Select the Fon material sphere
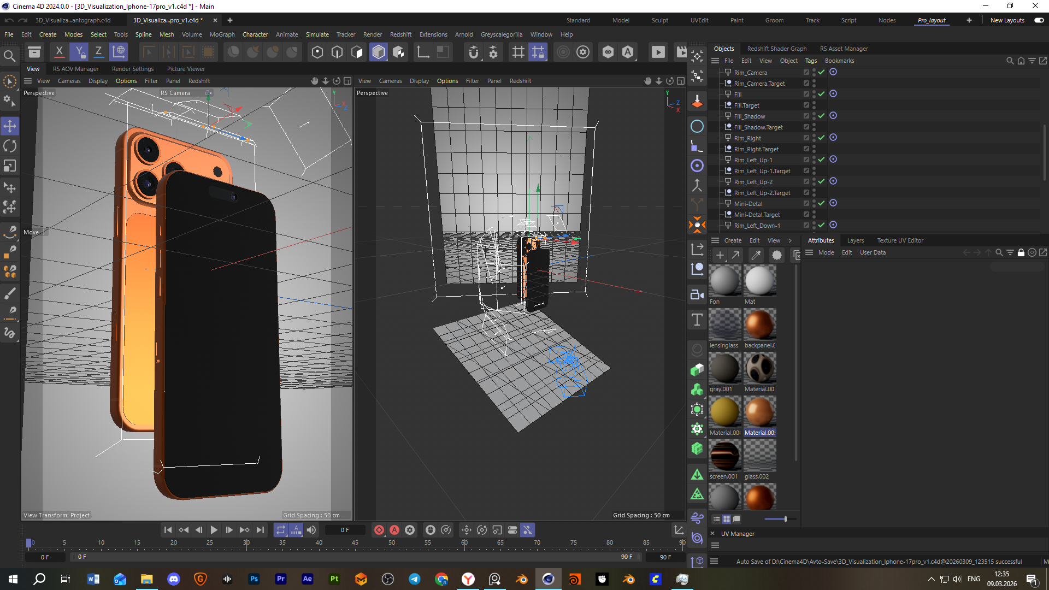The height and width of the screenshot is (590, 1049). [724, 281]
